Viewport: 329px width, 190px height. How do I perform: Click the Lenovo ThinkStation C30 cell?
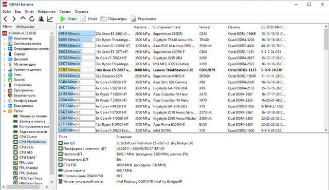(173, 70)
